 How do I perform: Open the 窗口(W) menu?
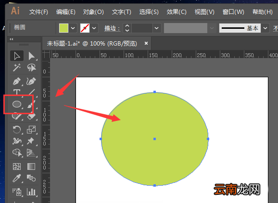[233, 12]
